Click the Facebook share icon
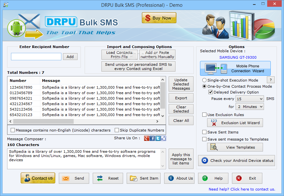Image resolution: width=284 pixels, height=196 pixels. (x=152, y=138)
